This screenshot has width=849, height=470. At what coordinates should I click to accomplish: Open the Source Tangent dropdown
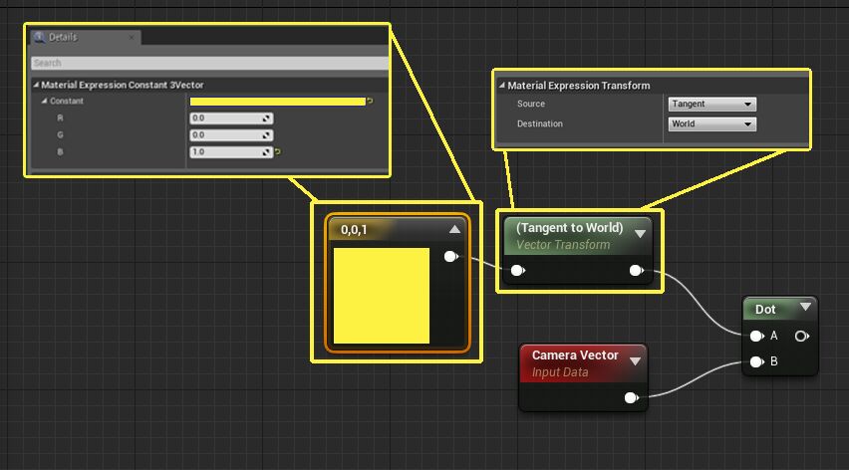click(x=712, y=104)
